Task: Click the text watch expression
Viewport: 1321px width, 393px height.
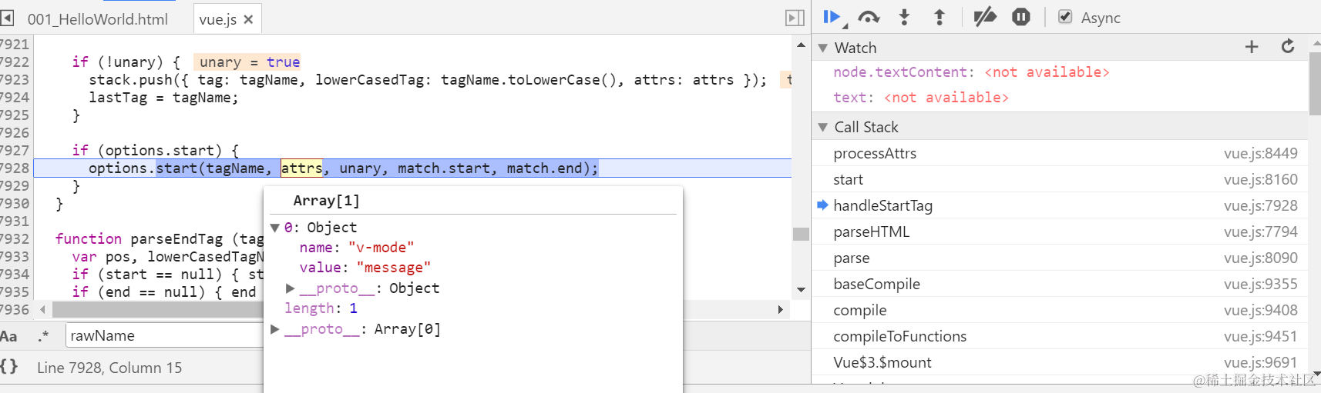Action: coord(920,98)
